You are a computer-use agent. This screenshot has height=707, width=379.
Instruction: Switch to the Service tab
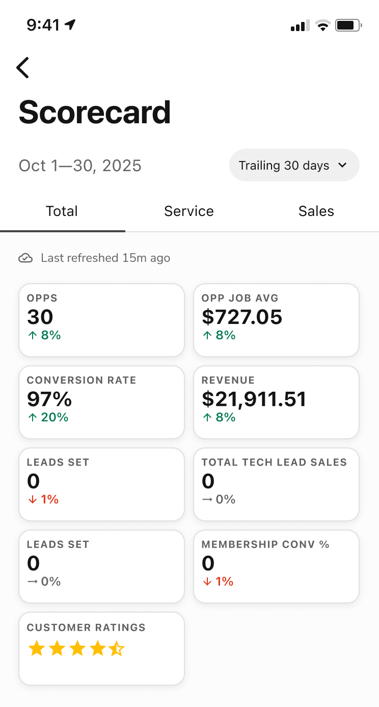[189, 211]
